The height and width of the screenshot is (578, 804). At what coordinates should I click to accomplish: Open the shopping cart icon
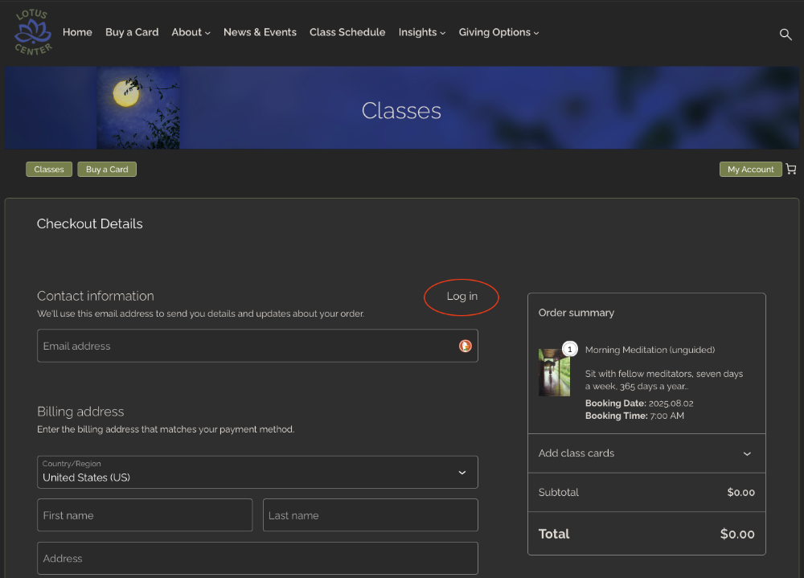[791, 170]
